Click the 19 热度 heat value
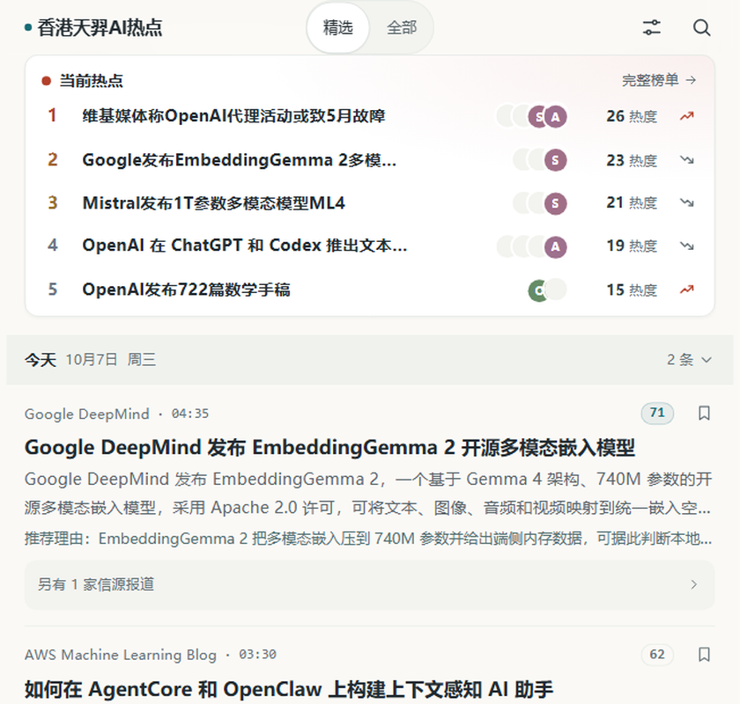Screen dimensions: 740x704 click(x=632, y=246)
